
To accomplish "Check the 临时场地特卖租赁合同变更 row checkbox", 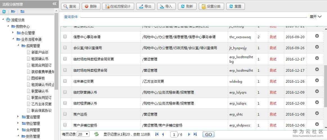I will pos(65,59).
